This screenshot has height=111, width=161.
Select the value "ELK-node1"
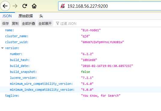coord(91,30)
